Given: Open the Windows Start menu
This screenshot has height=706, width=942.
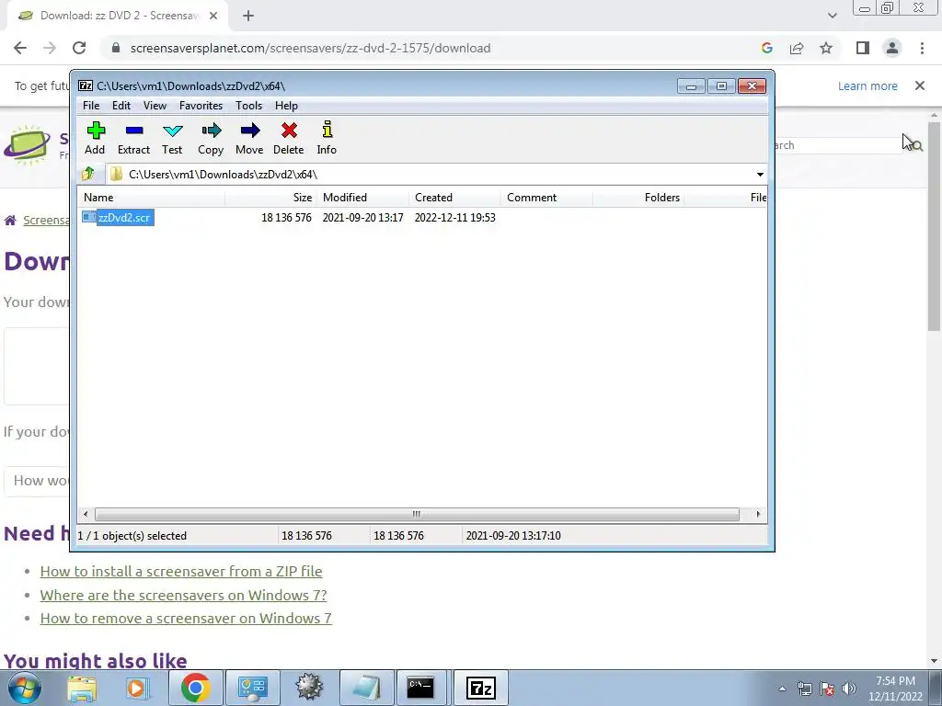Looking at the screenshot, I should point(24,688).
